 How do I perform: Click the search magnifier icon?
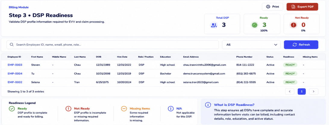coord(12,45)
